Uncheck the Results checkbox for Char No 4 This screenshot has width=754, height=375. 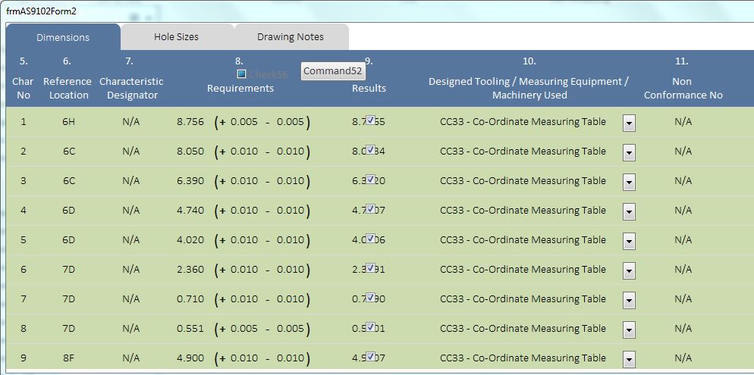pos(370,209)
